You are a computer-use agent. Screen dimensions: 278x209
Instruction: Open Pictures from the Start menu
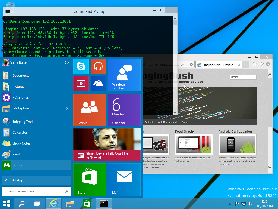coord(36,87)
